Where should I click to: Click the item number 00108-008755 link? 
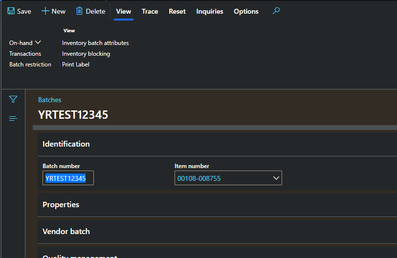[x=199, y=178]
